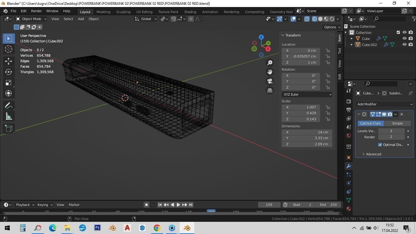Disable Cube.002 in renders via camera icon
The image size is (416, 234).
[411, 44]
